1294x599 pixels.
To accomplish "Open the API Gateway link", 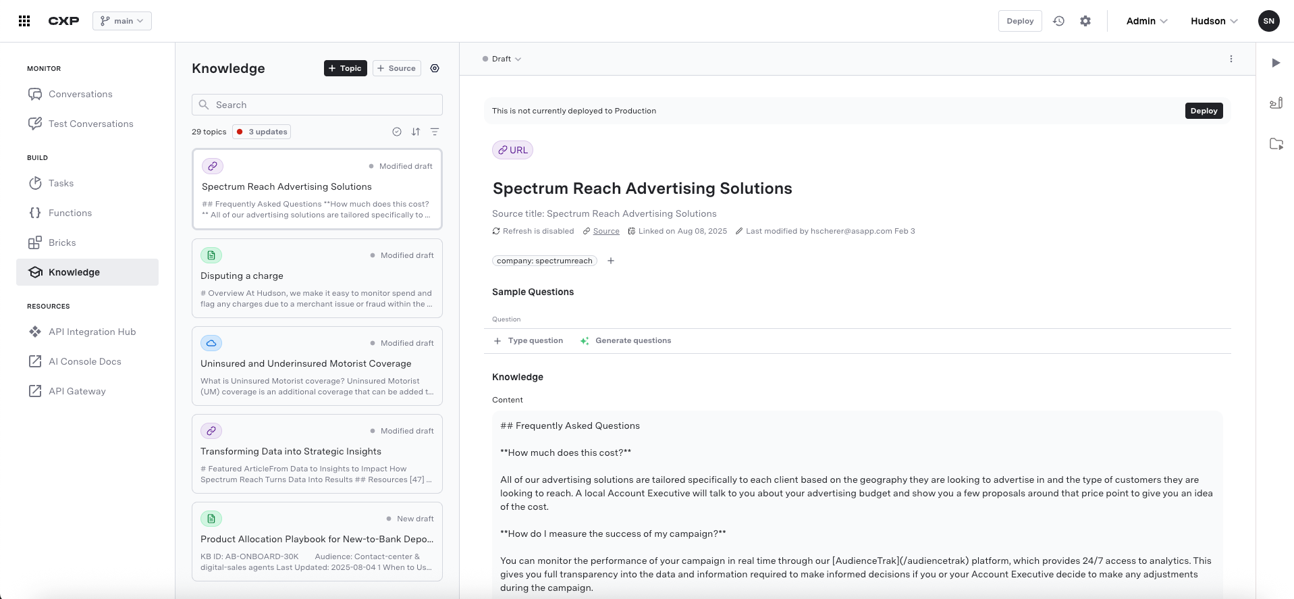I will click(x=88, y=391).
